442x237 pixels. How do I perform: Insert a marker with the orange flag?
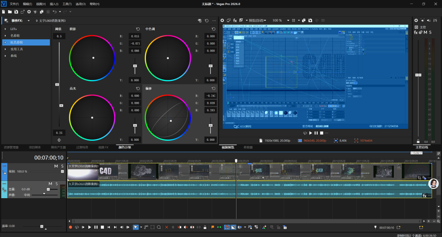click(x=213, y=227)
